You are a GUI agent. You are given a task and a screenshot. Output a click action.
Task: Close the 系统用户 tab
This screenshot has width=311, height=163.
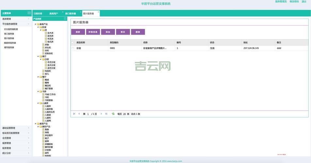tap(63, 12)
